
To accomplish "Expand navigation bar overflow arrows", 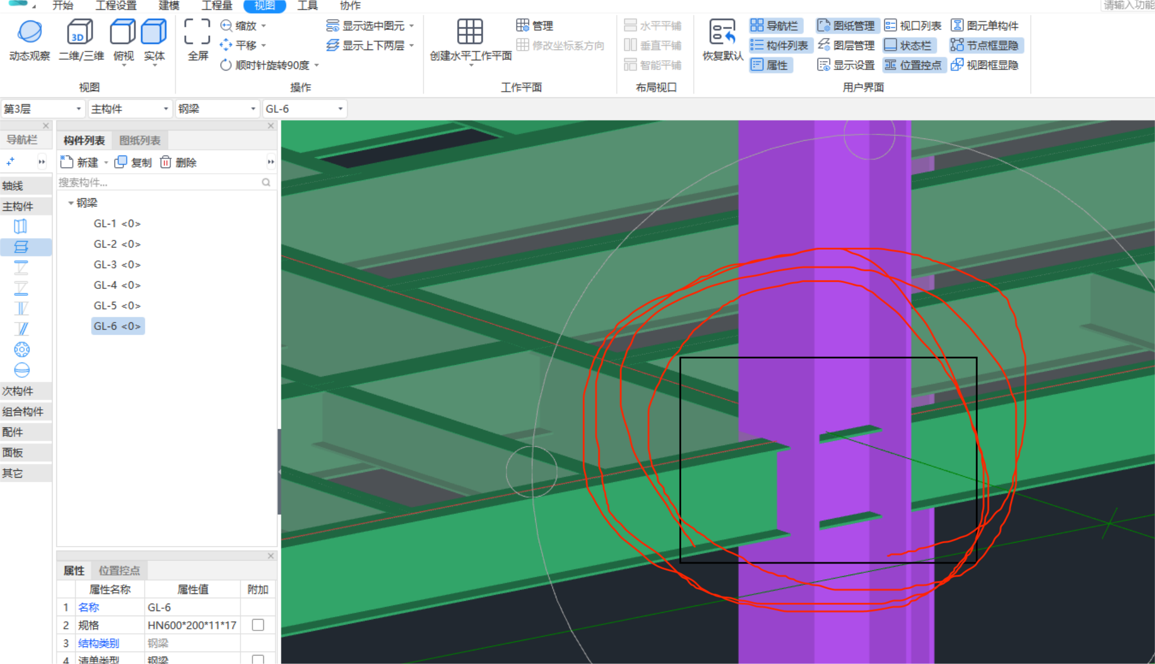I will pos(42,162).
